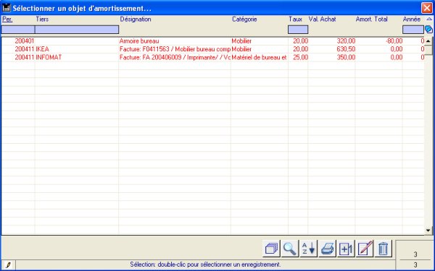Click the Tiers column header
The height and width of the screenshot is (271, 435).
pos(42,20)
